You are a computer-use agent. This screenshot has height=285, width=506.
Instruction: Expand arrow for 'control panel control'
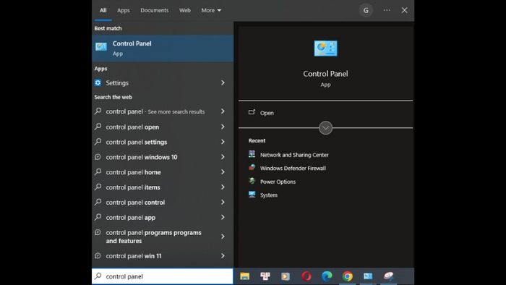click(x=223, y=203)
